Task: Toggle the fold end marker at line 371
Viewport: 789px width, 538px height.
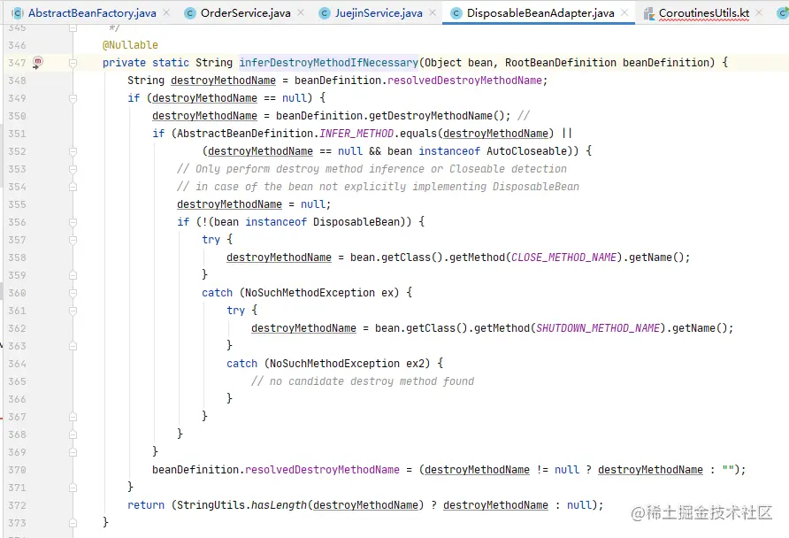Action: coord(73,488)
